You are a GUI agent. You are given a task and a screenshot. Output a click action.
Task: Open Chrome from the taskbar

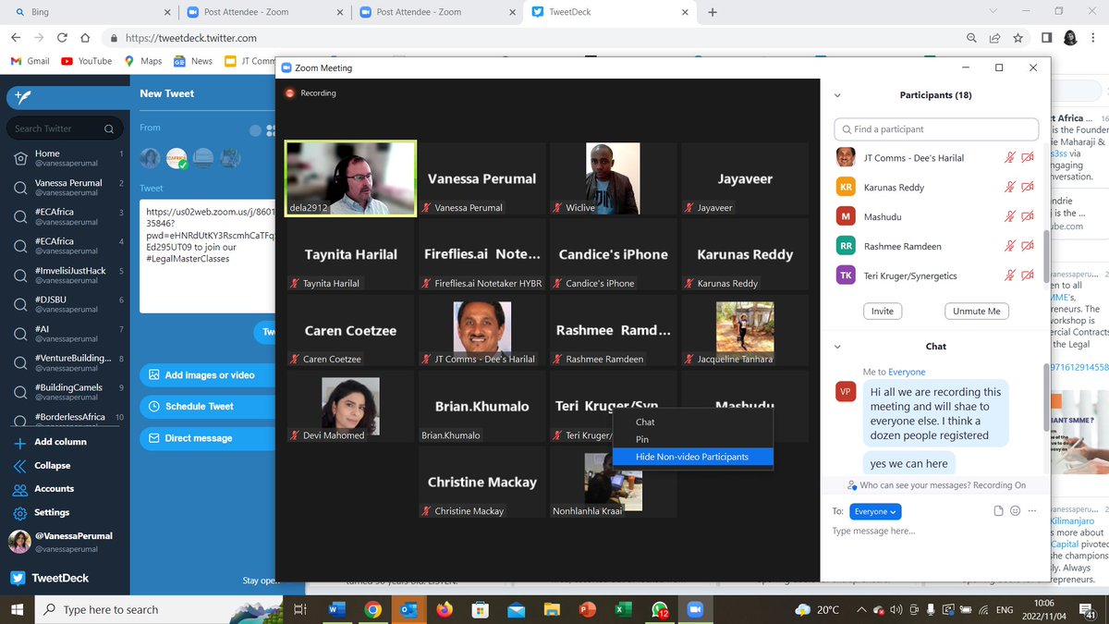click(372, 610)
